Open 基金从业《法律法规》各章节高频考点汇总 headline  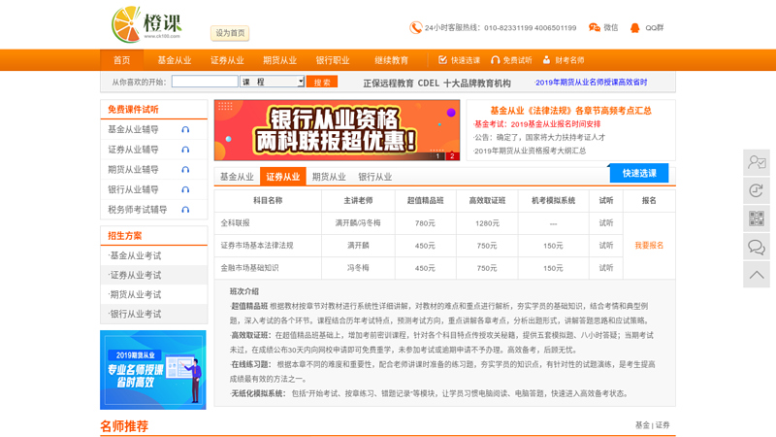[x=570, y=111]
